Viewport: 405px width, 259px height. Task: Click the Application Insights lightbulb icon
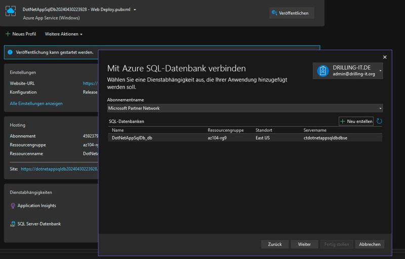coord(13,206)
